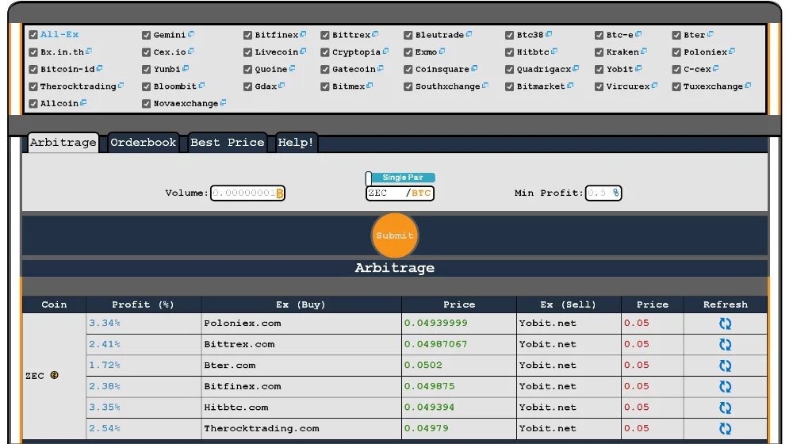The height and width of the screenshot is (444, 793).
Task: Uncheck the Gemini exchange checkbox
Action: [146, 35]
